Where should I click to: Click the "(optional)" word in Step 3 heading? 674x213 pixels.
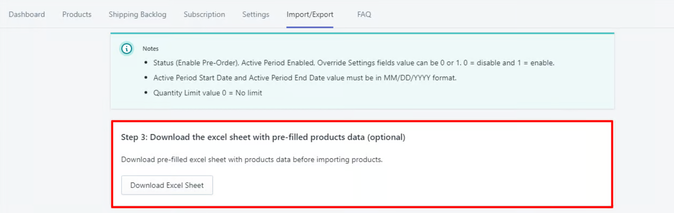coord(386,137)
